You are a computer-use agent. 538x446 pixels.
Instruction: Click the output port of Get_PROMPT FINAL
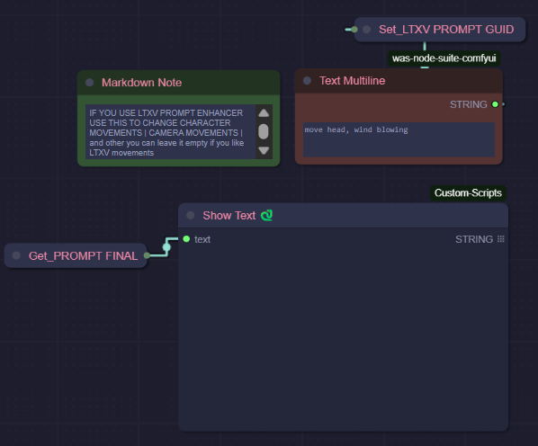147,255
